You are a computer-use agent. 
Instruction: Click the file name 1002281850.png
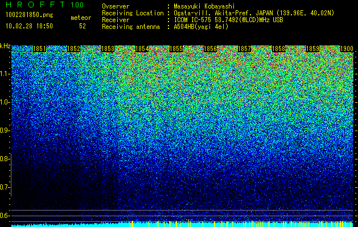[x=30, y=15]
